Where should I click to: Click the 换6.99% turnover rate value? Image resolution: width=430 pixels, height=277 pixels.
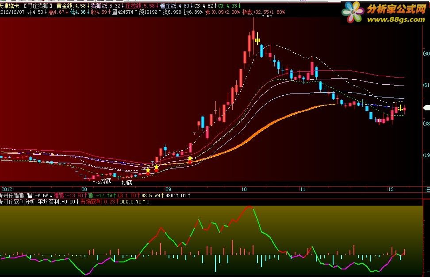coord(172,12)
